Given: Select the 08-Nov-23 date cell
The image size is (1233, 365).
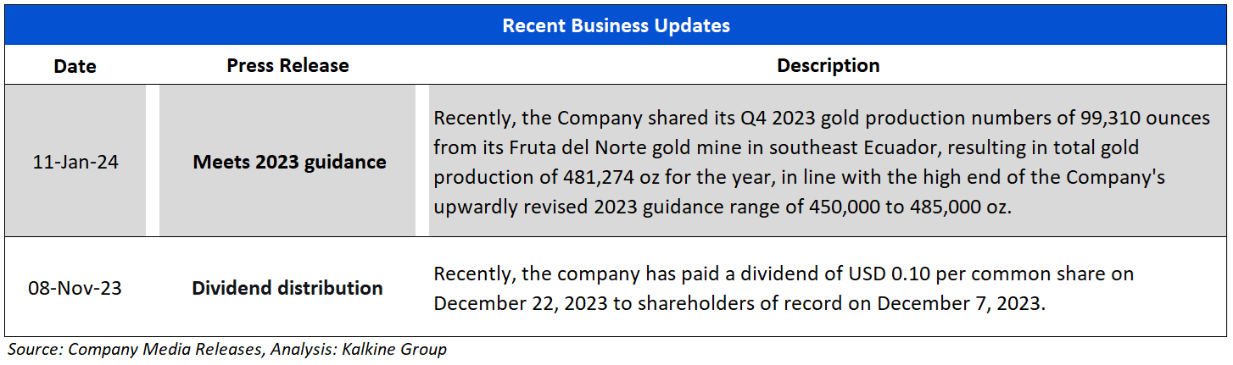Looking at the screenshot, I should [75, 288].
